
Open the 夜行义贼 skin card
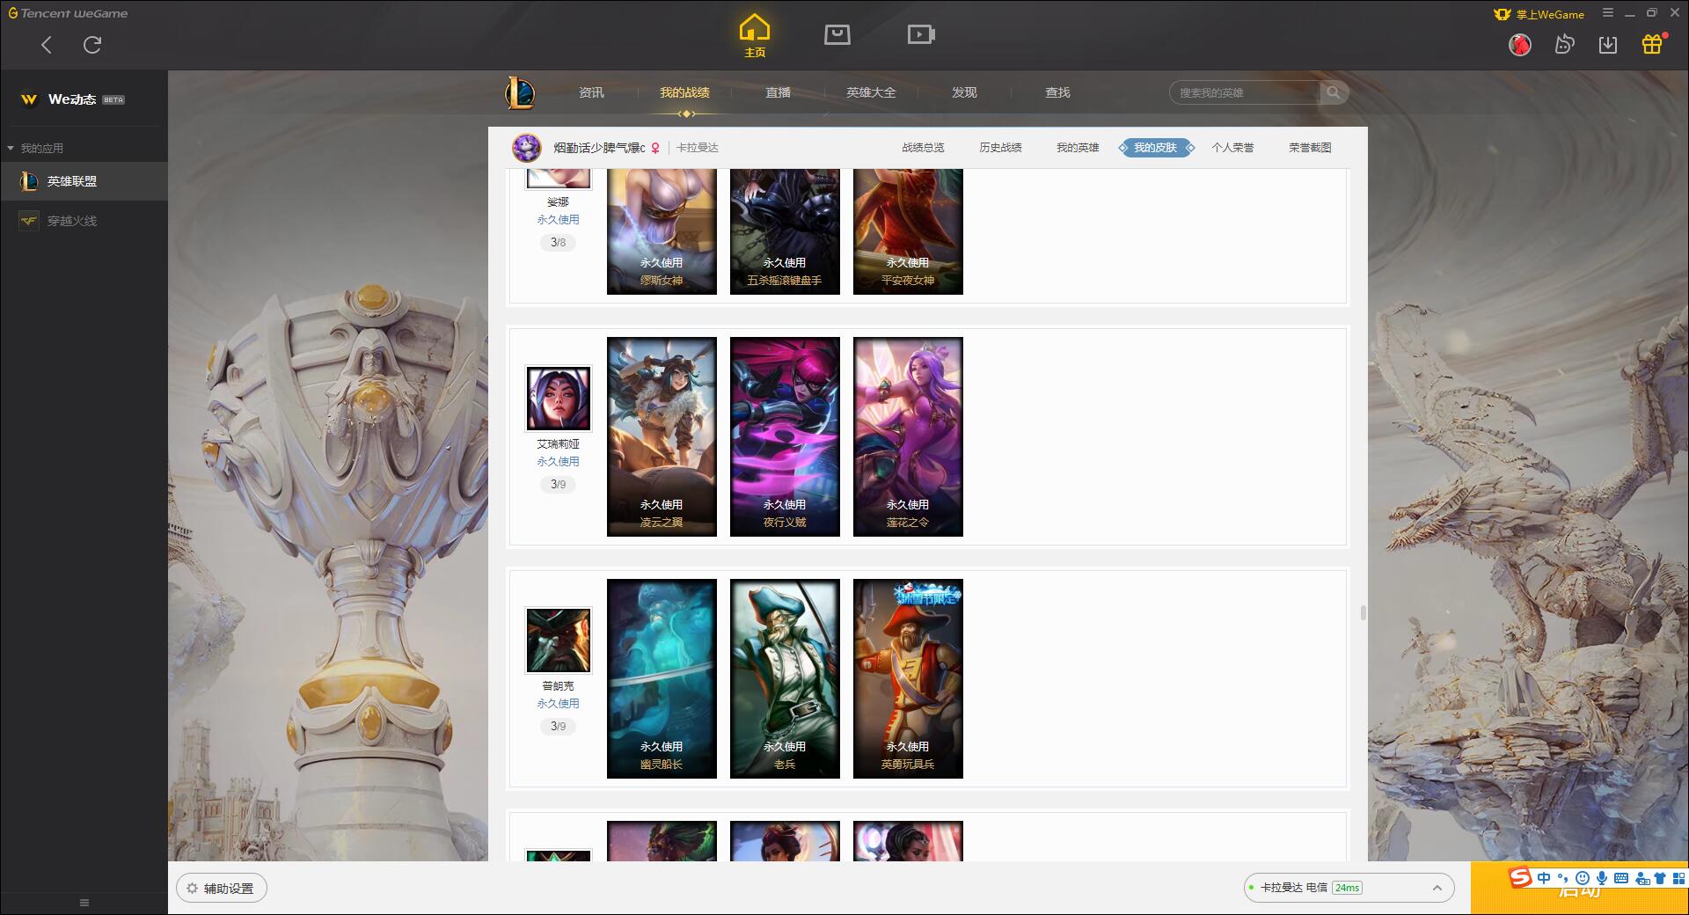(785, 436)
